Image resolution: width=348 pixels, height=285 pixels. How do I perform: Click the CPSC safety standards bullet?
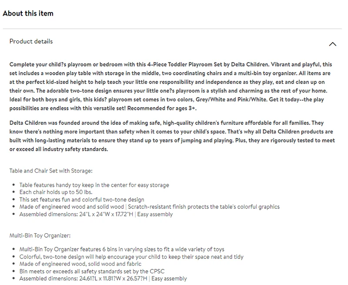pyautogui.click(x=92, y=271)
